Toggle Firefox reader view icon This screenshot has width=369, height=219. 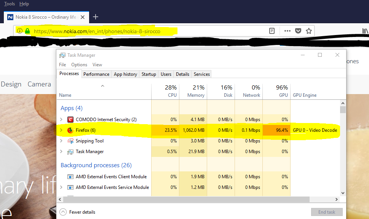pos(272,31)
